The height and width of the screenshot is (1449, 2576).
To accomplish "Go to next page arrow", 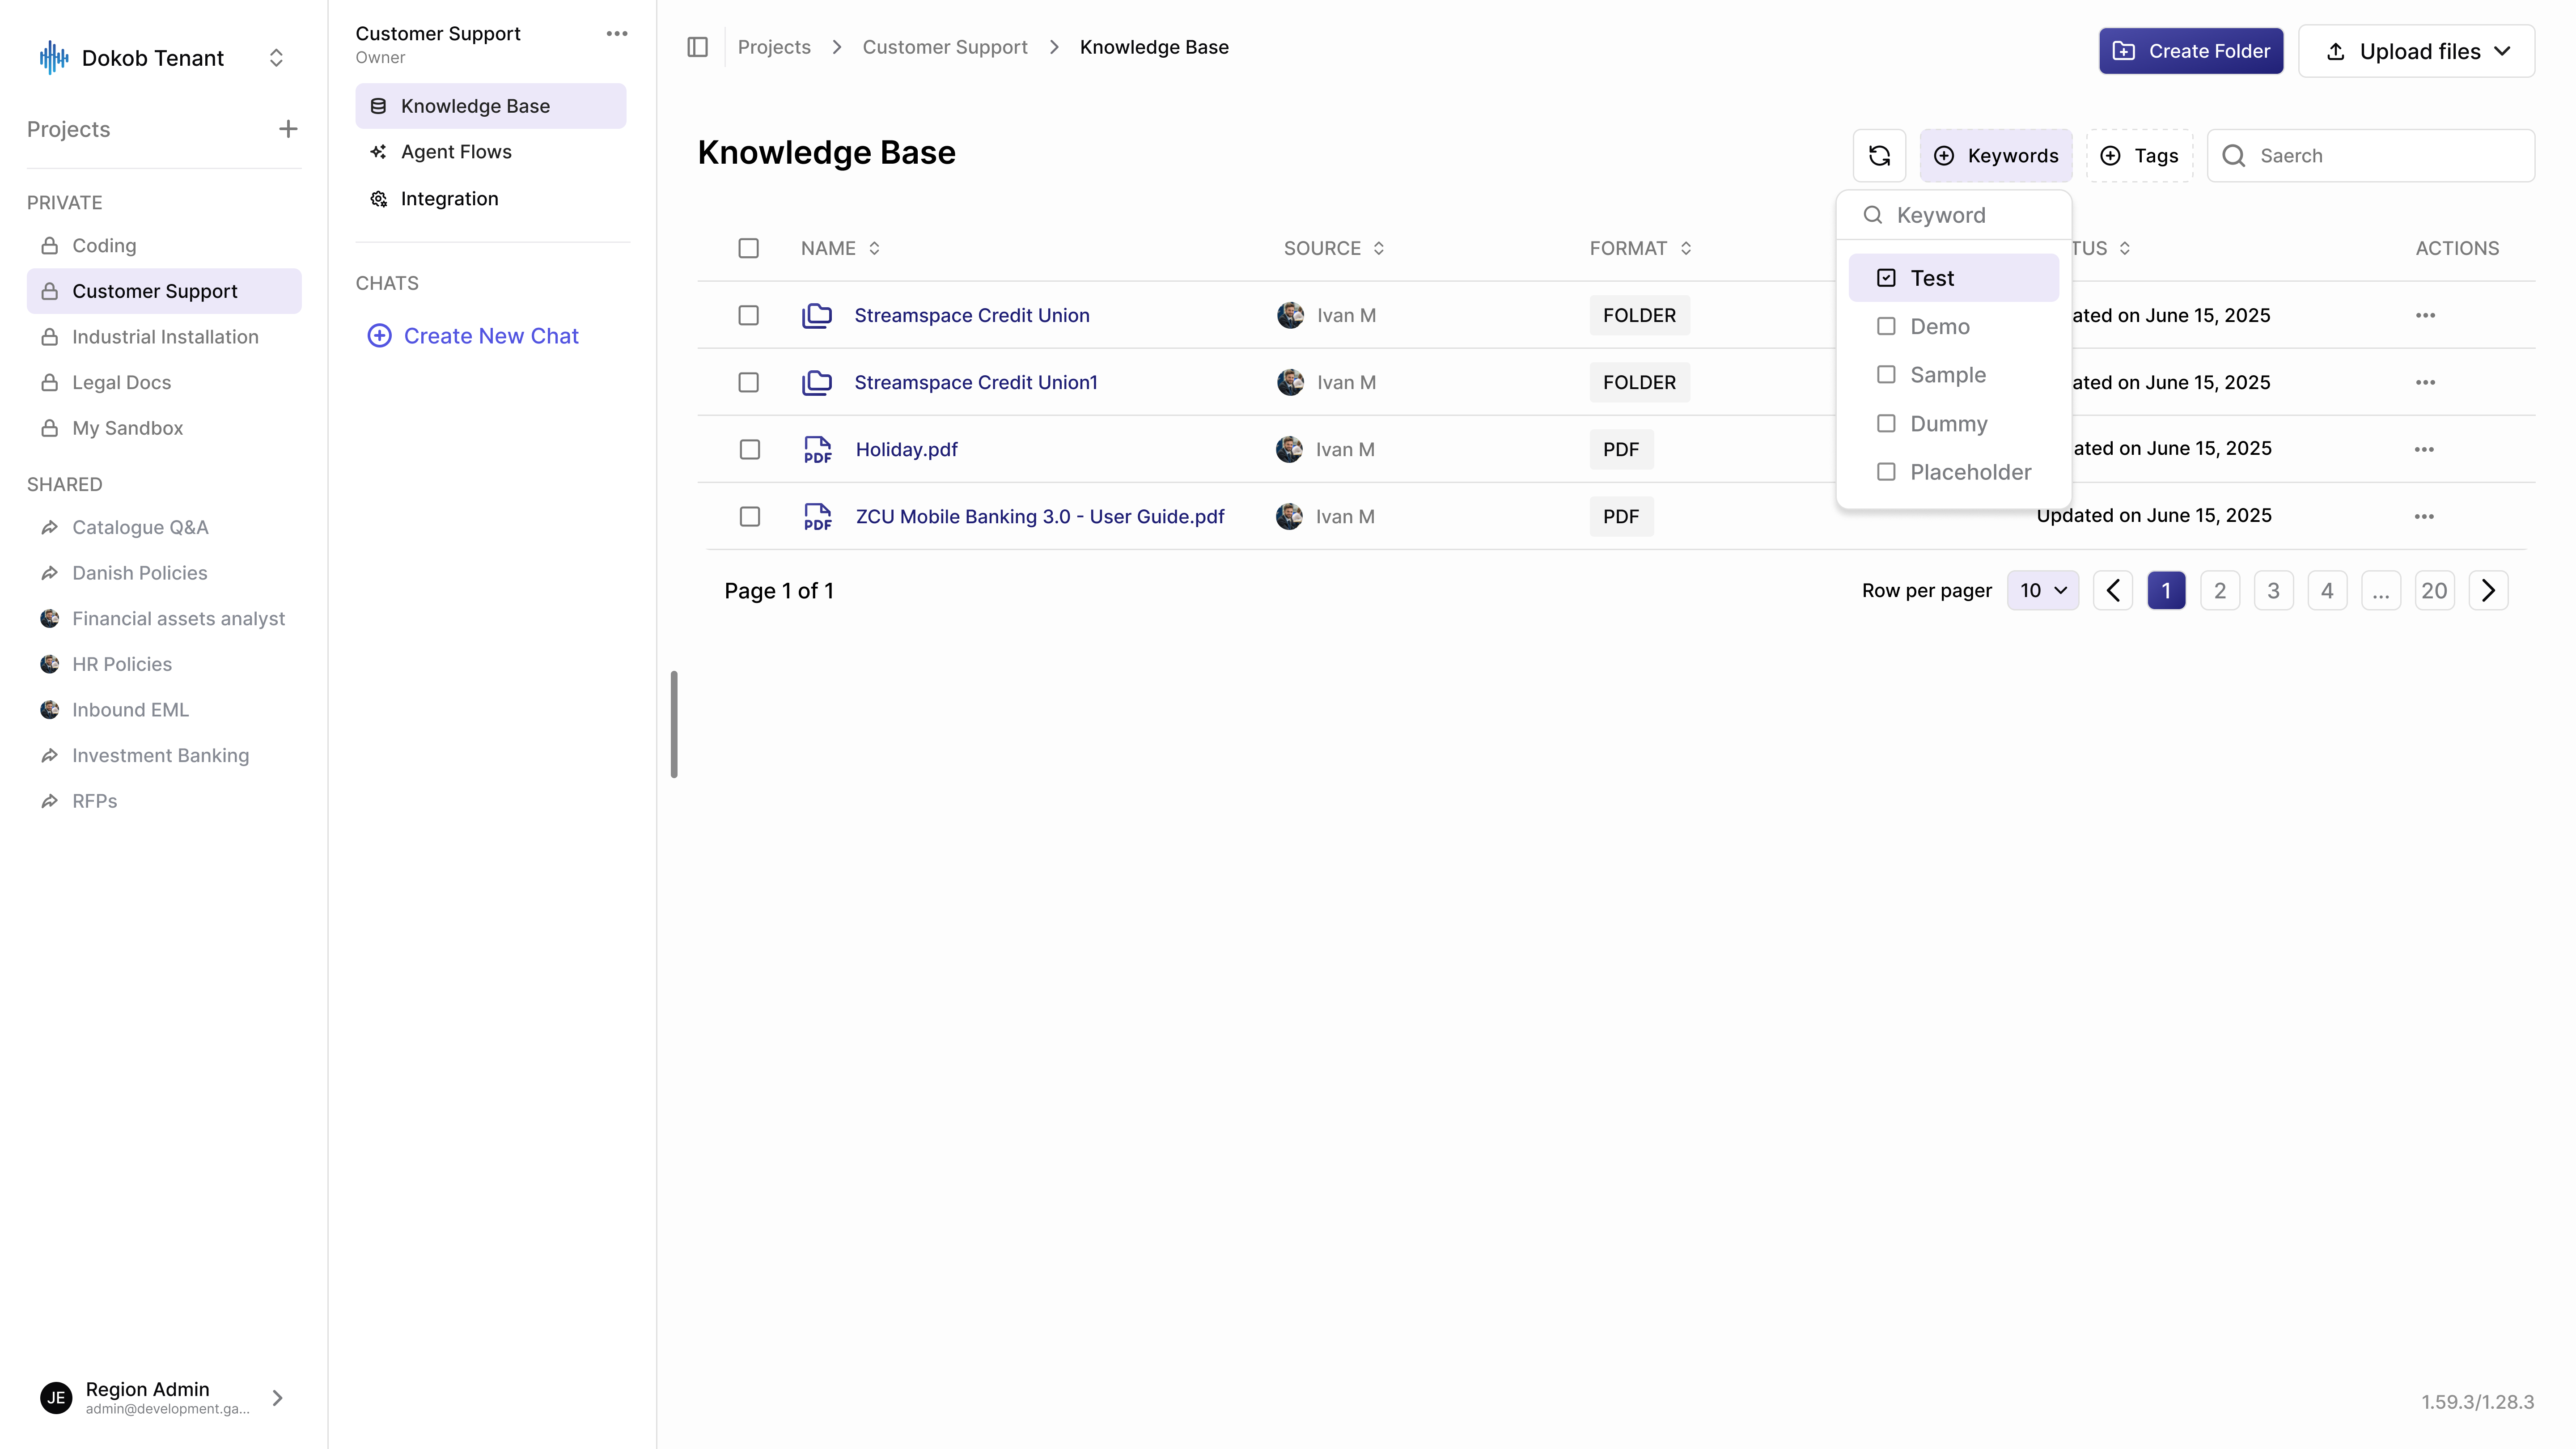I will (x=2488, y=590).
